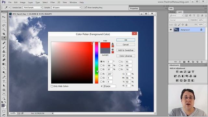The width and height of the screenshot is (208, 117).
Task: Select the Gradient tool
Action: tap(4, 64)
